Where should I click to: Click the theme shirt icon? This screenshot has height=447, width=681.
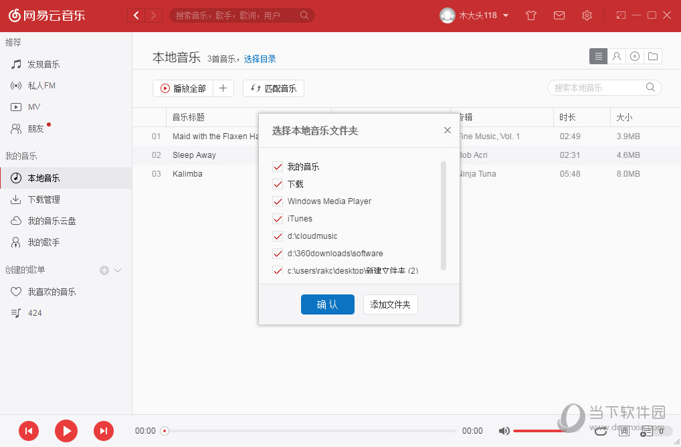pos(530,15)
